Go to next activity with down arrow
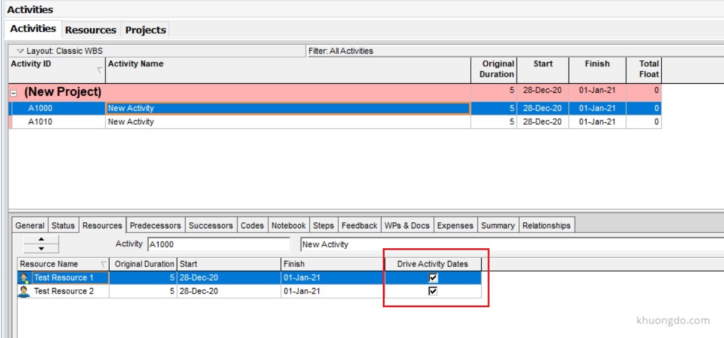The width and height of the screenshot is (724, 338). (x=41, y=248)
